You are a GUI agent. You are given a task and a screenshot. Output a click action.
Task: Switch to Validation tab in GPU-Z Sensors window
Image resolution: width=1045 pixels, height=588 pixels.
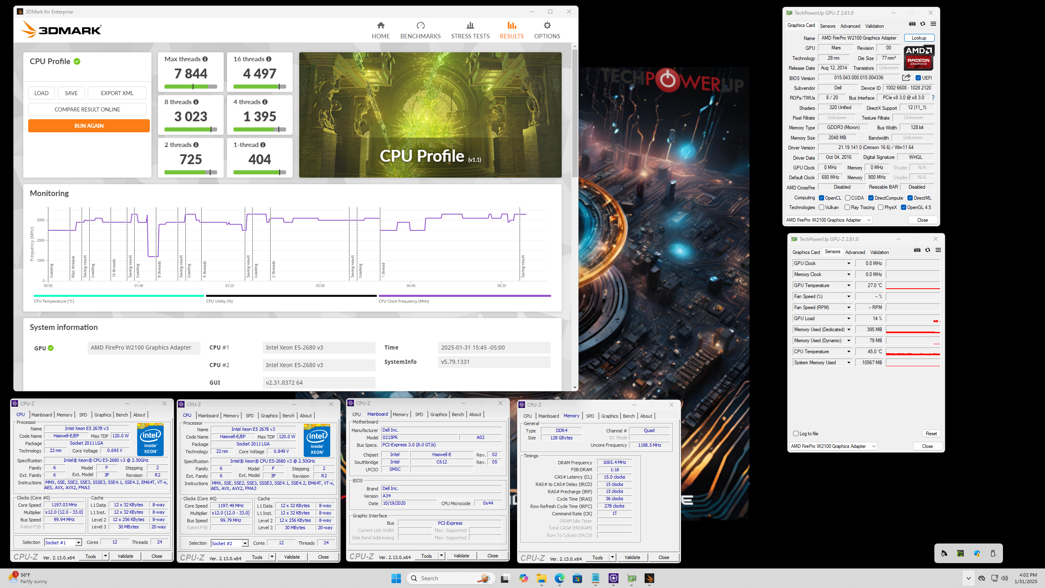pyautogui.click(x=879, y=252)
